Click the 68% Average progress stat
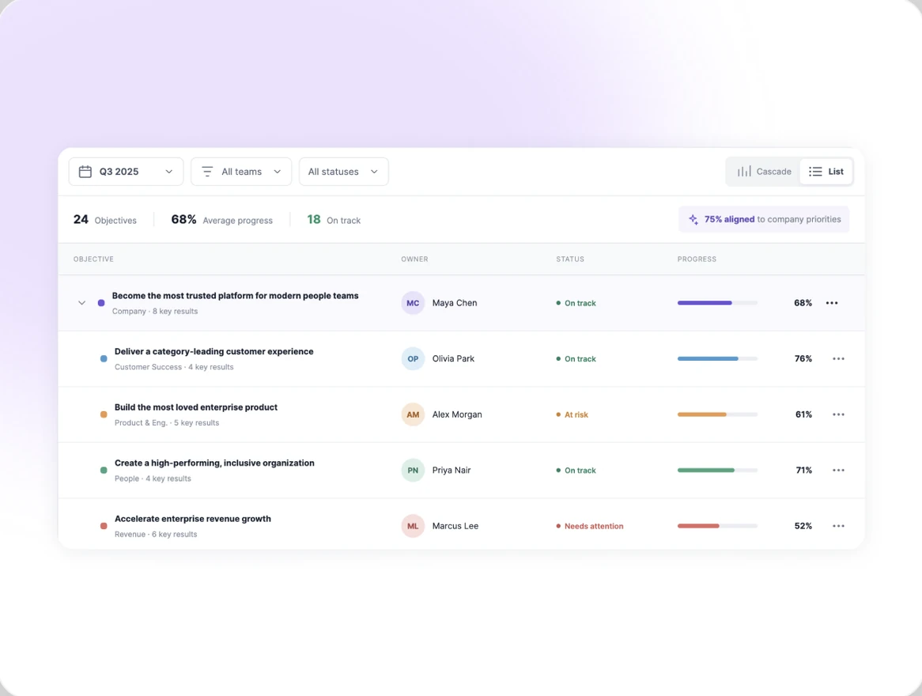The width and height of the screenshot is (922, 696). tap(221, 220)
